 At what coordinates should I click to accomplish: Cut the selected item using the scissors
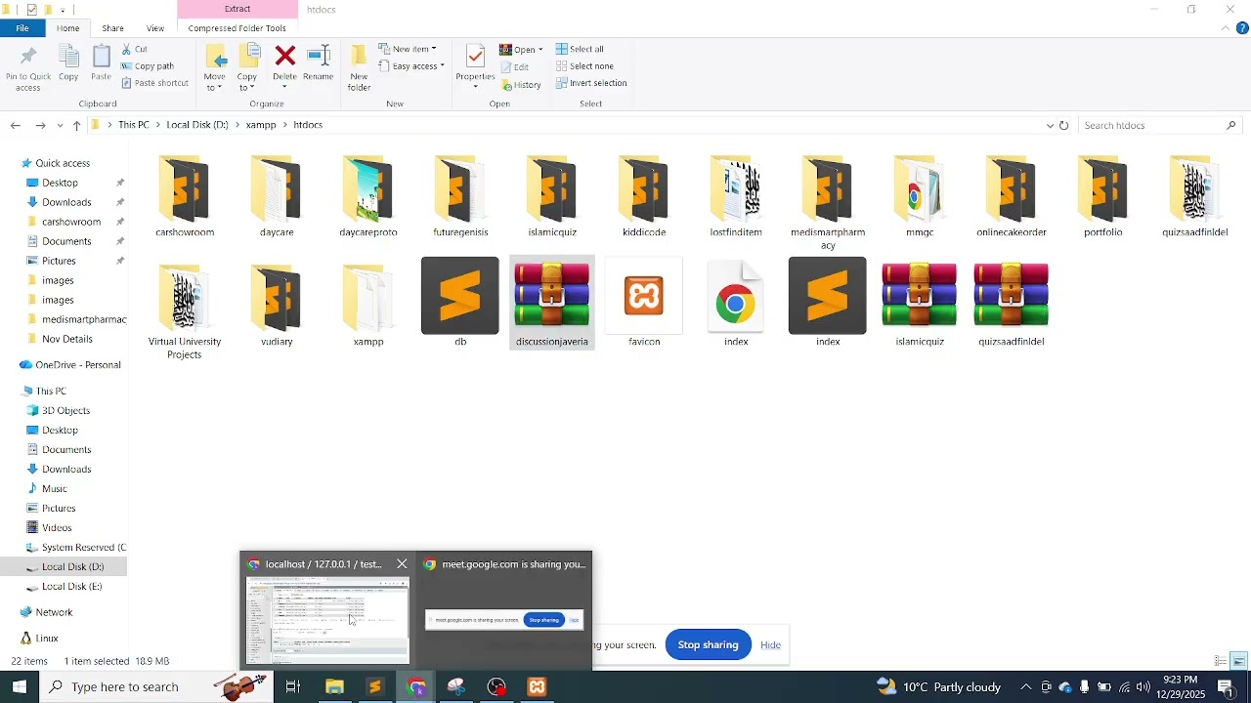click(x=135, y=49)
